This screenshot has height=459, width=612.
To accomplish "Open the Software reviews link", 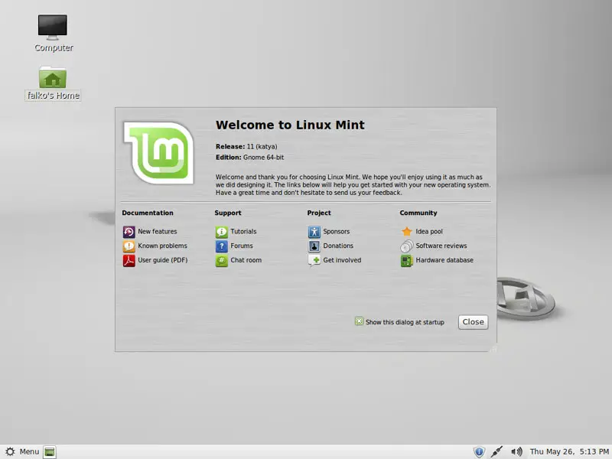I will [x=441, y=246].
